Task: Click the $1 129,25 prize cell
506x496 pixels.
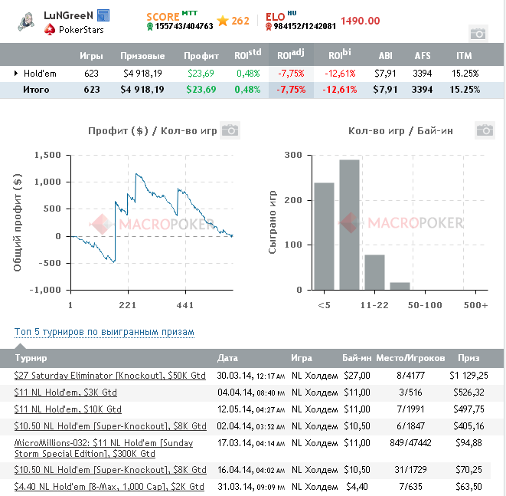Action: pyautogui.click(x=468, y=376)
